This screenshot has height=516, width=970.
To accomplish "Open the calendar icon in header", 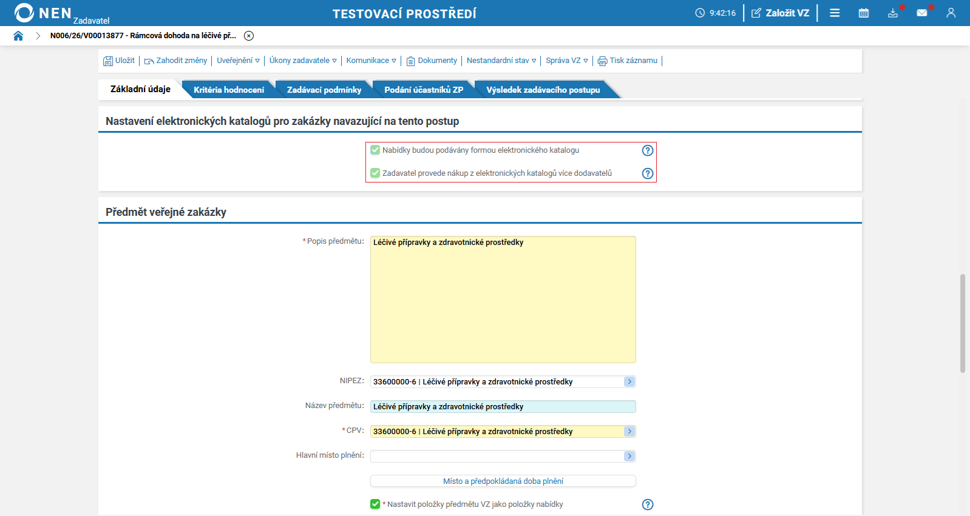I will click(864, 13).
